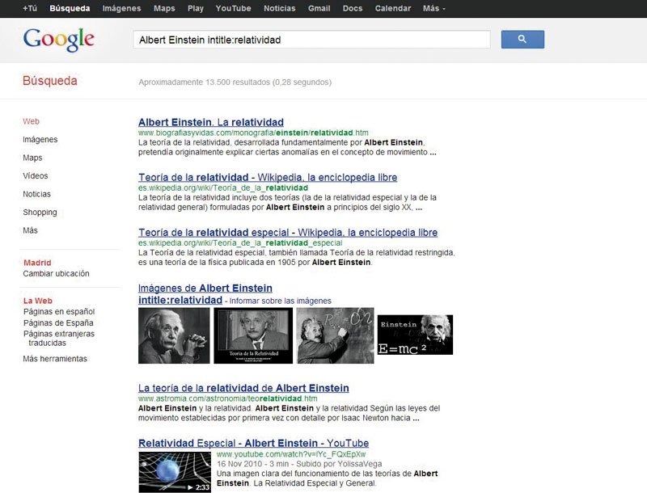Click es.wikipedia.org/wiki/Teoría_de_la_relatividad_especial URL

(240, 242)
